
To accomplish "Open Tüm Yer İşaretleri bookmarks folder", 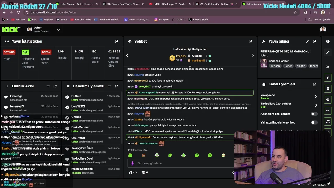I will 320,20.
